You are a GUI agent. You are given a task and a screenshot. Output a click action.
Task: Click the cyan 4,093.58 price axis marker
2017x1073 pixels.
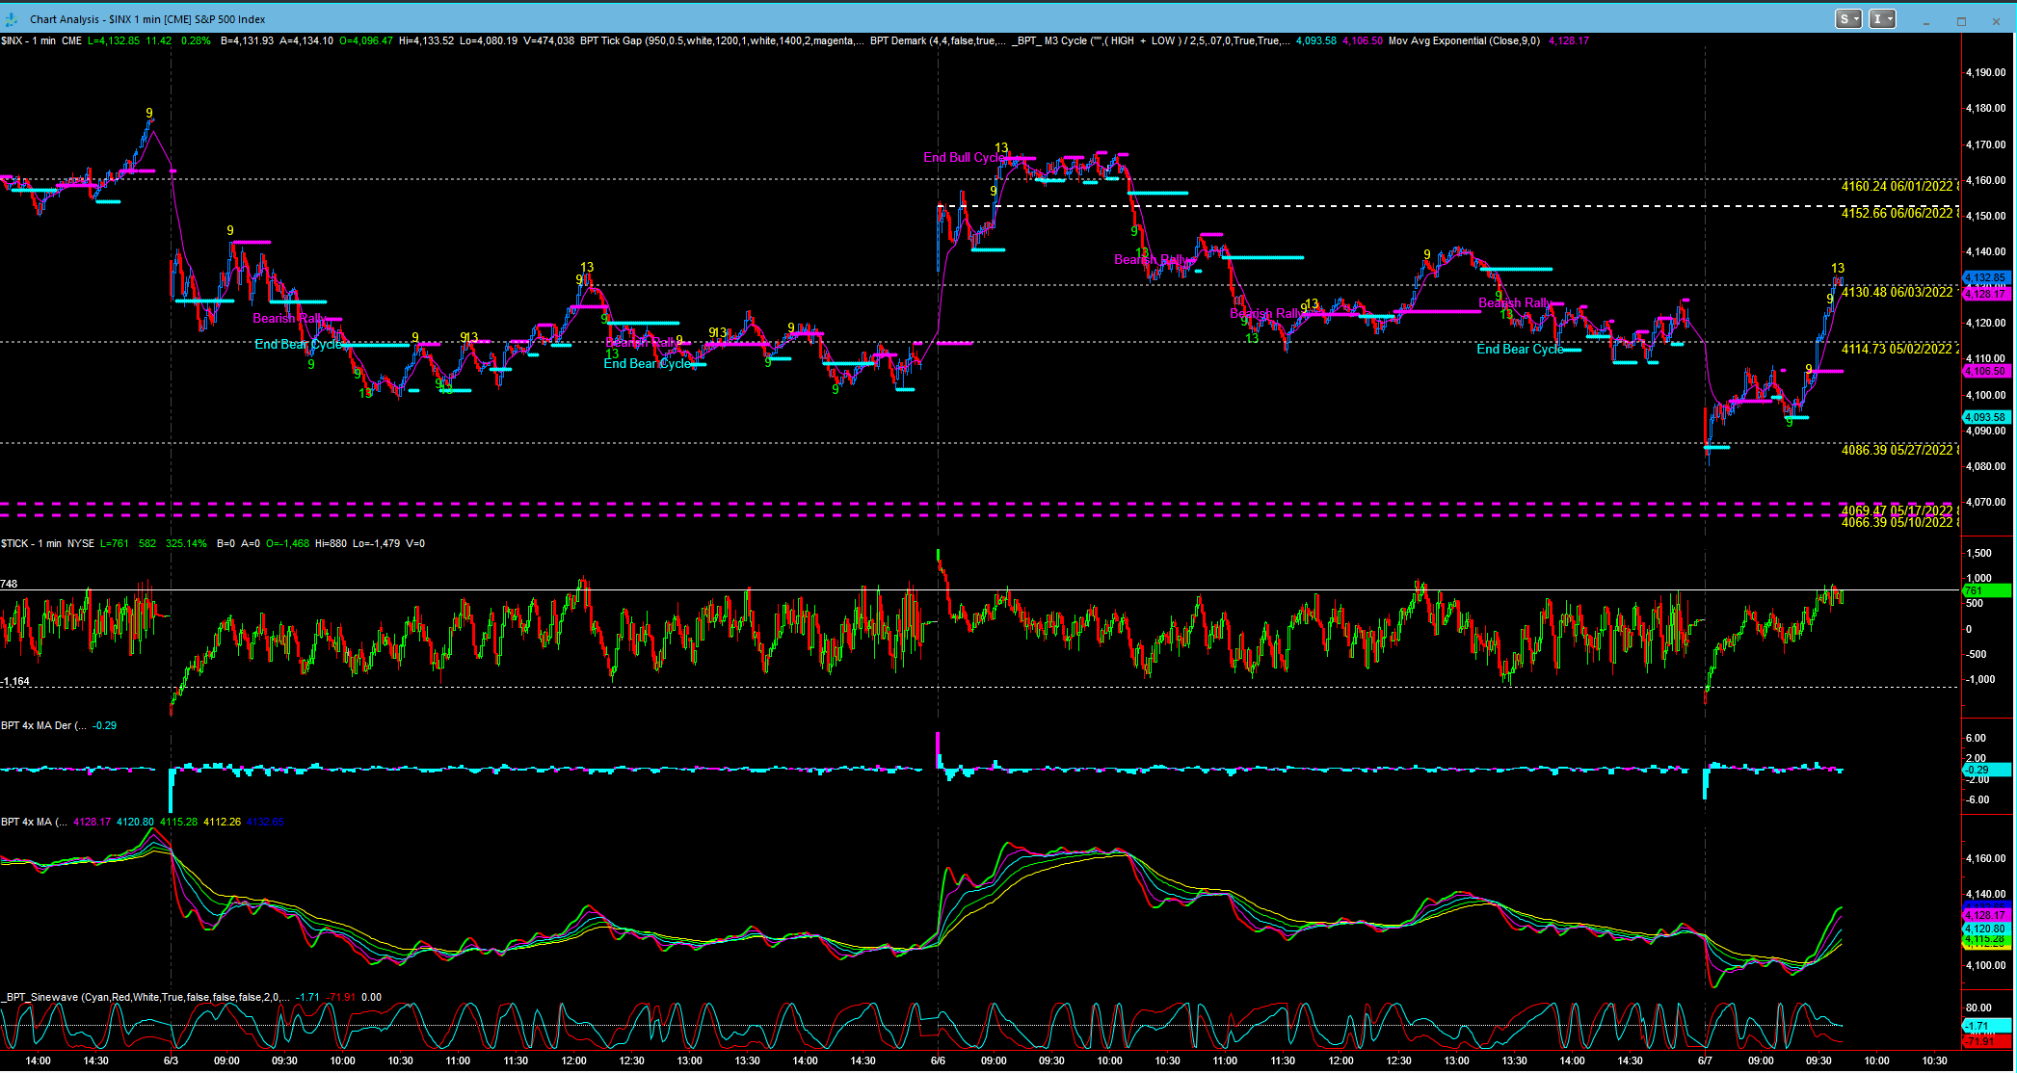1985,418
